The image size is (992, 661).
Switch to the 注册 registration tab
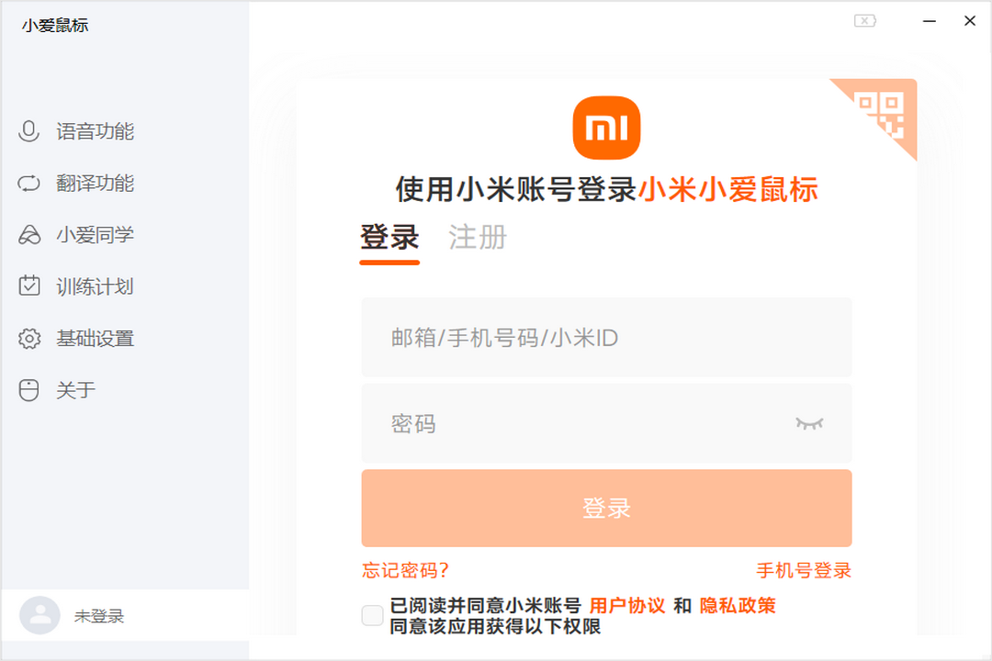(x=477, y=238)
